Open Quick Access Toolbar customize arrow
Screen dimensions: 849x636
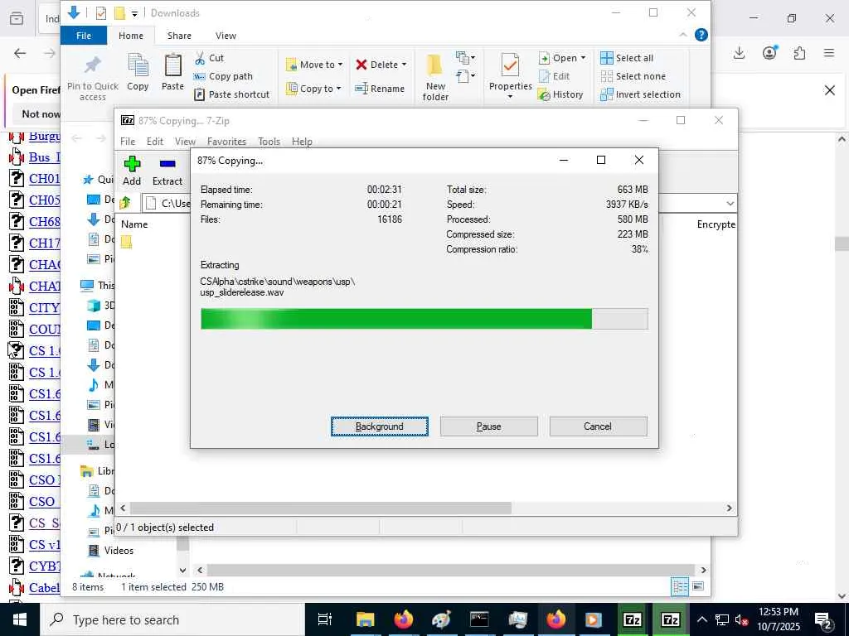coord(134,13)
